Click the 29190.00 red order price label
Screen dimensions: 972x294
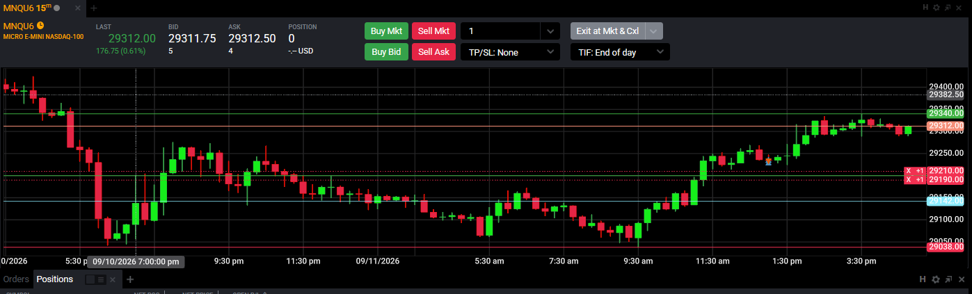click(945, 180)
